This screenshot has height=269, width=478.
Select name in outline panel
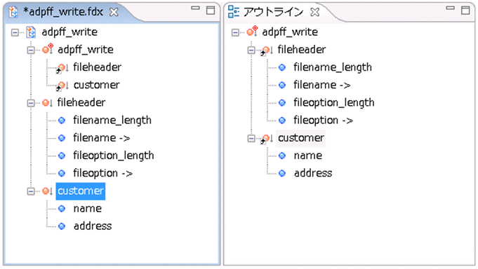coord(308,156)
